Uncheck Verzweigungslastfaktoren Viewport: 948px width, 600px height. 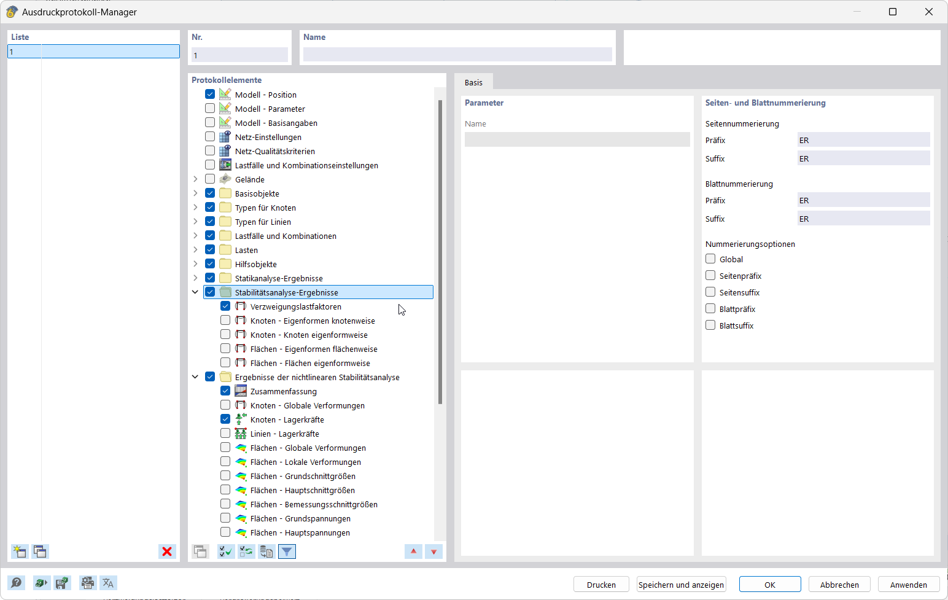(x=225, y=305)
